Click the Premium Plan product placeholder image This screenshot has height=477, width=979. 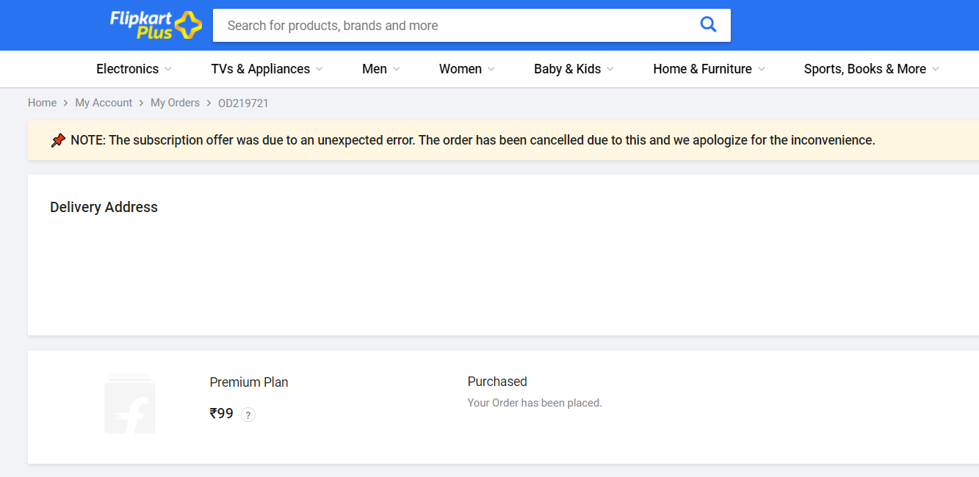pos(129,404)
